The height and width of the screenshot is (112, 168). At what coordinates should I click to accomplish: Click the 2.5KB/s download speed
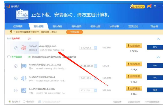click(x=134, y=51)
